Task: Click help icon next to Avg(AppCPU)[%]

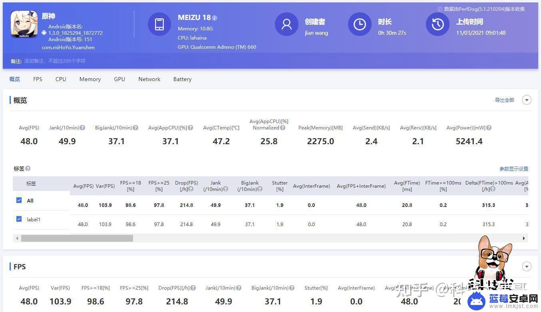Action: pyautogui.click(x=191, y=128)
